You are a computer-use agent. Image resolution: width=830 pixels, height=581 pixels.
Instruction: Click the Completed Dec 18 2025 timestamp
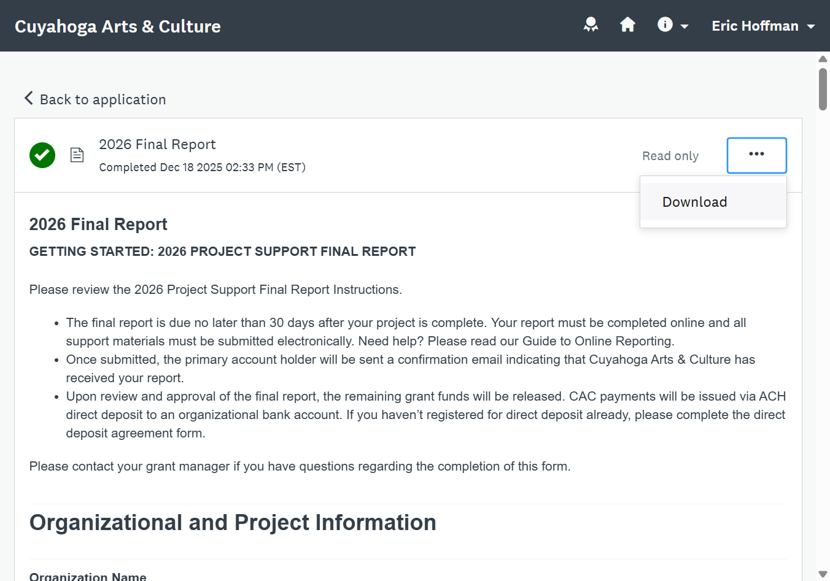click(203, 167)
